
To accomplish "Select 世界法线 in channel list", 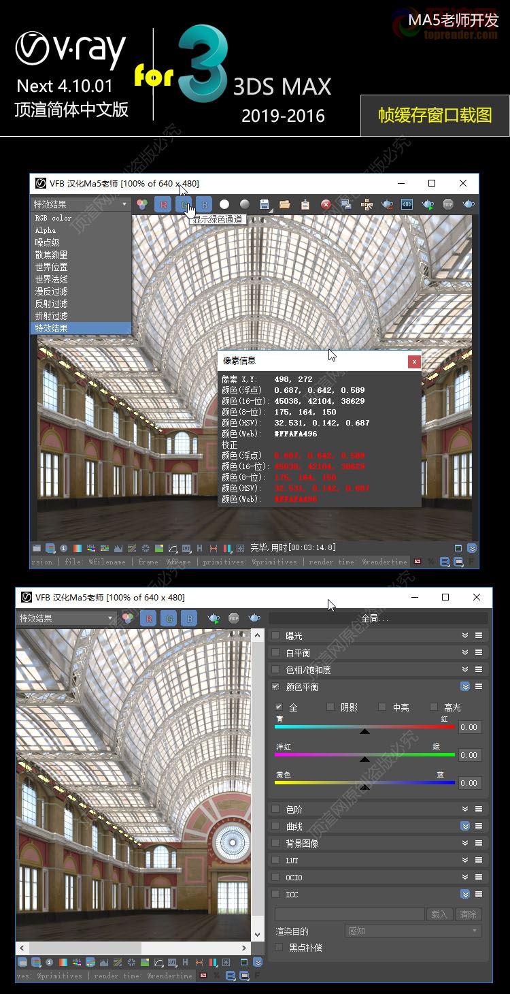I will point(80,279).
